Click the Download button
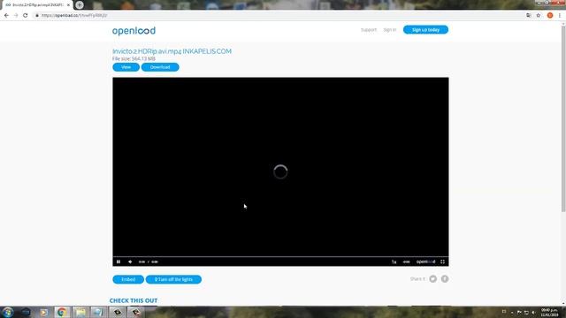Viewport: 566px width, 318px height. (160, 67)
